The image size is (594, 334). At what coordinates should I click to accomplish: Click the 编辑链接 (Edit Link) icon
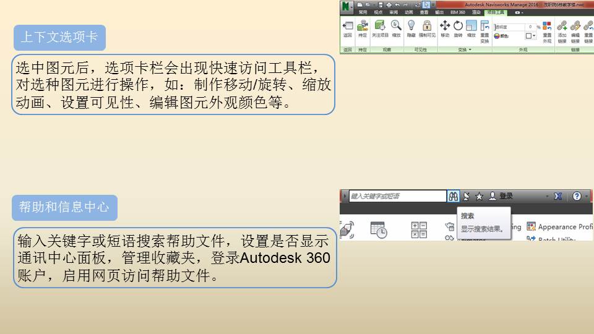click(575, 26)
